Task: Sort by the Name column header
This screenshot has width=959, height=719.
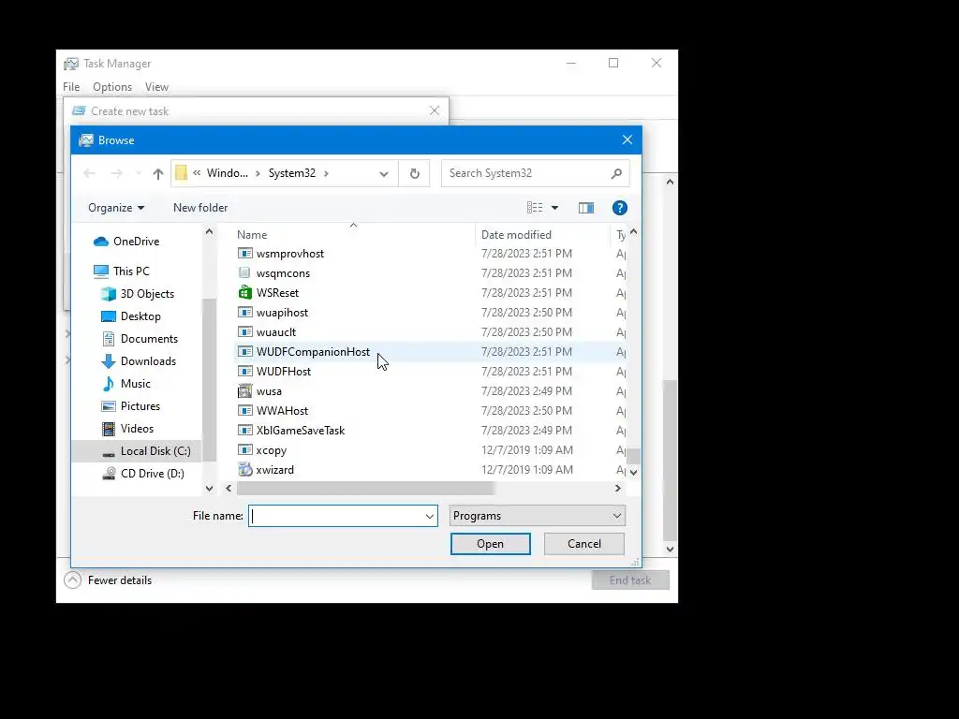Action: [252, 235]
